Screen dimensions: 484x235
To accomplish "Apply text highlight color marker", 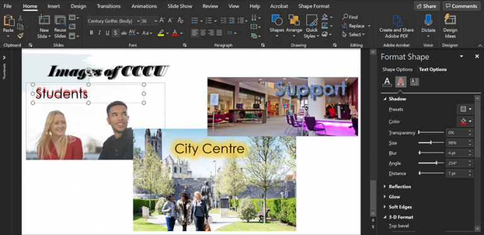I will point(161,33).
